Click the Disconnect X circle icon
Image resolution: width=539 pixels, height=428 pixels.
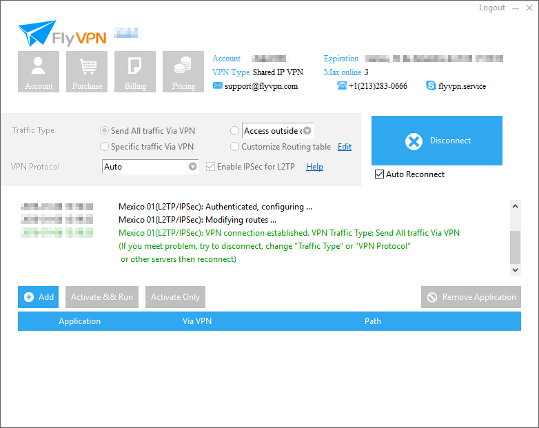414,141
